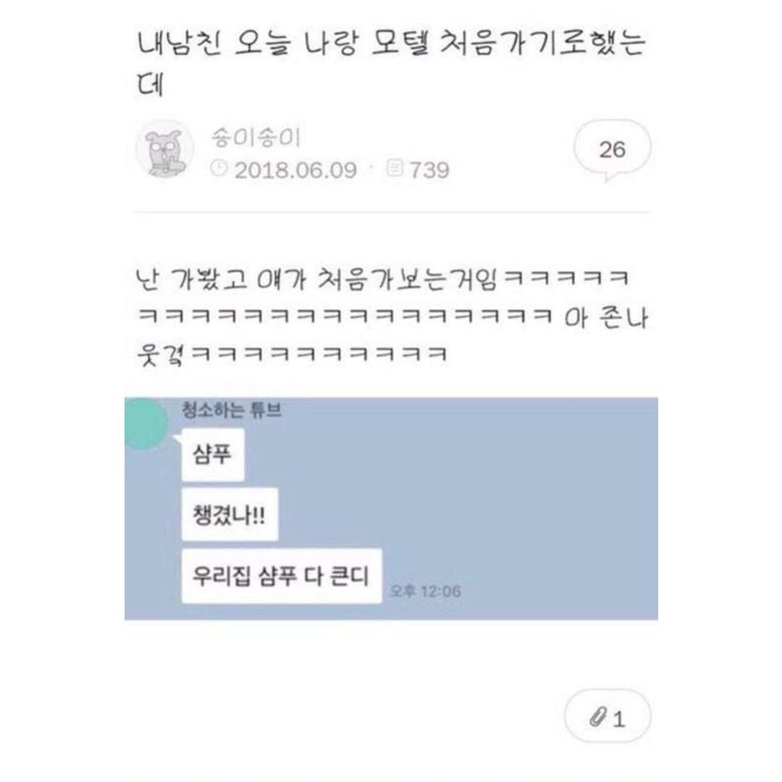The image size is (782, 782).
Task: Click the view count icon beside 739
Action: tap(395, 168)
